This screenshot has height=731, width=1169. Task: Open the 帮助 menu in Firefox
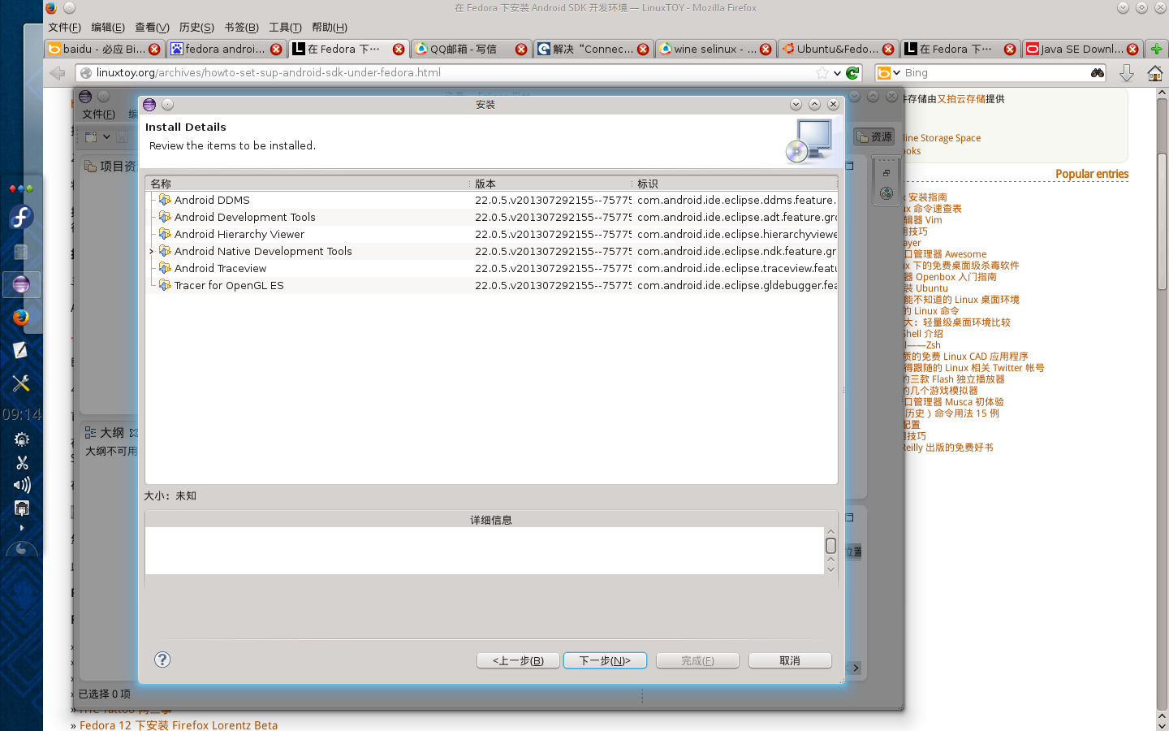(330, 27)
